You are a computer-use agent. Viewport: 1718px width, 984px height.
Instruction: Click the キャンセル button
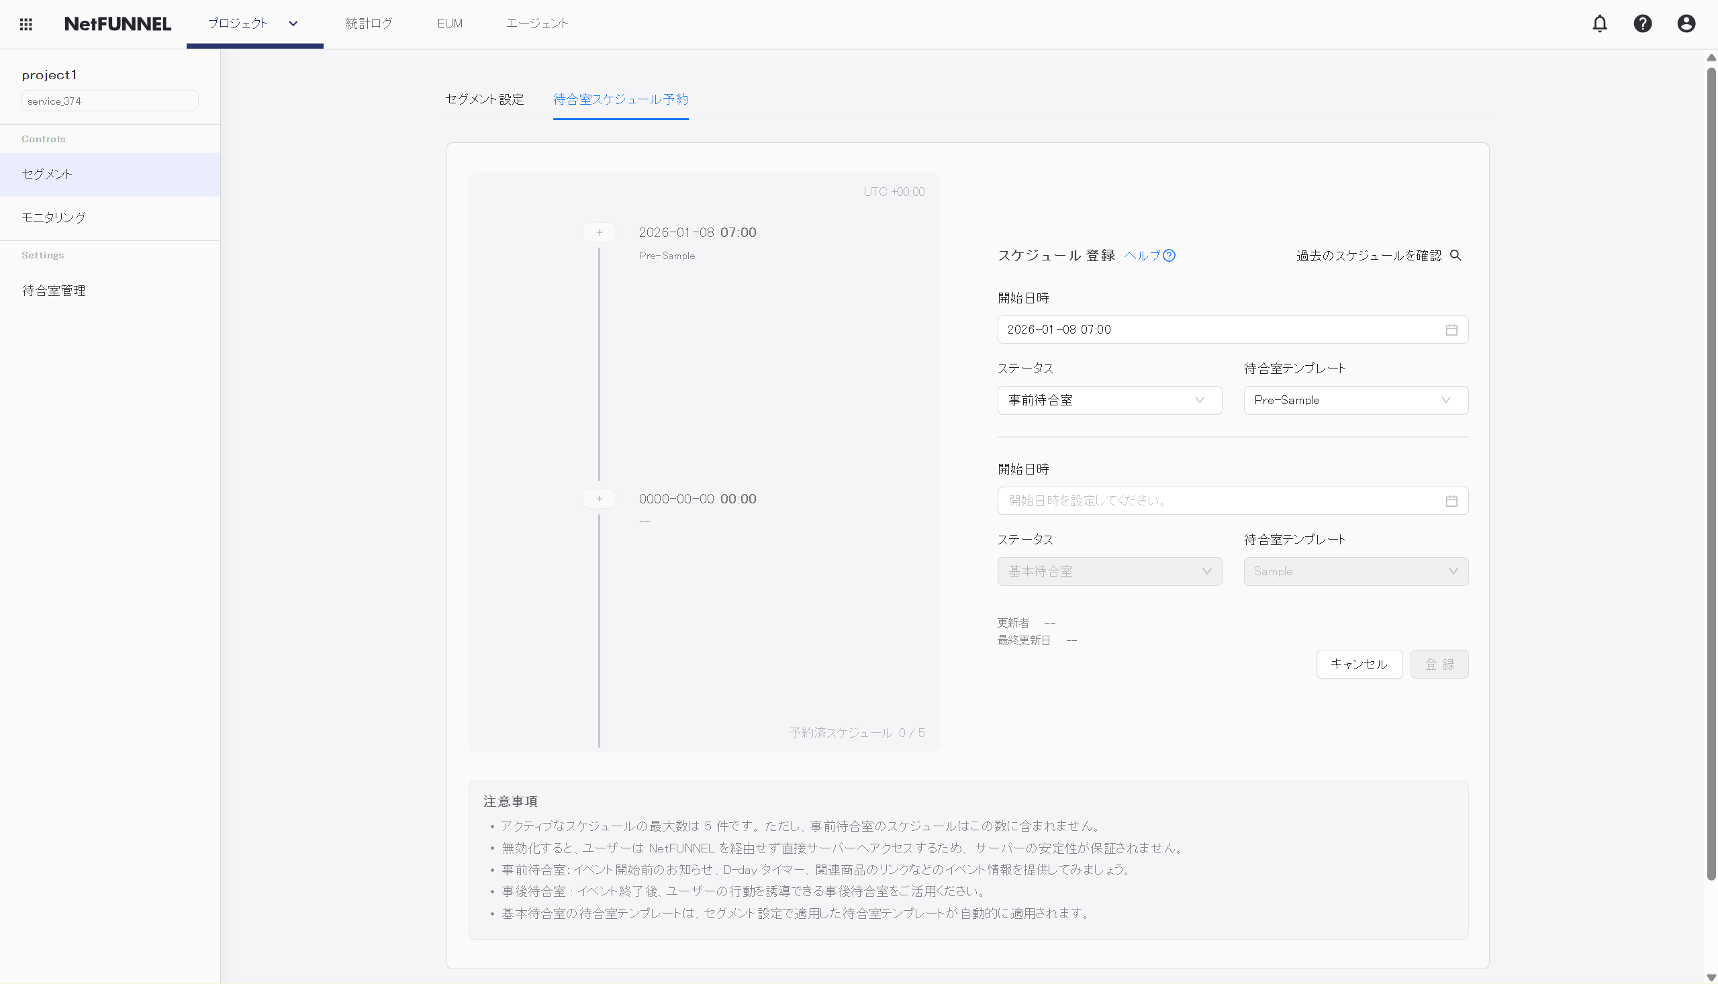pos(1358,664)
